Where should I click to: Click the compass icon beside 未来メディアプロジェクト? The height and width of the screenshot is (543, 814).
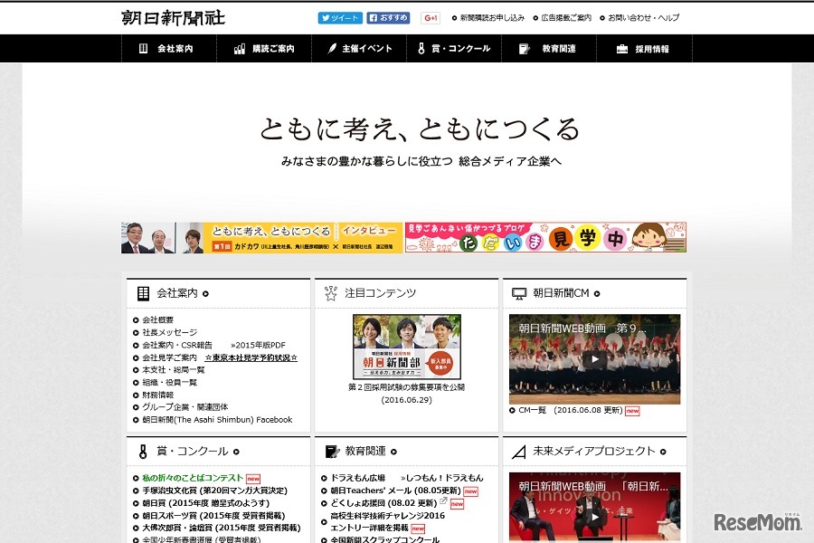517,451
